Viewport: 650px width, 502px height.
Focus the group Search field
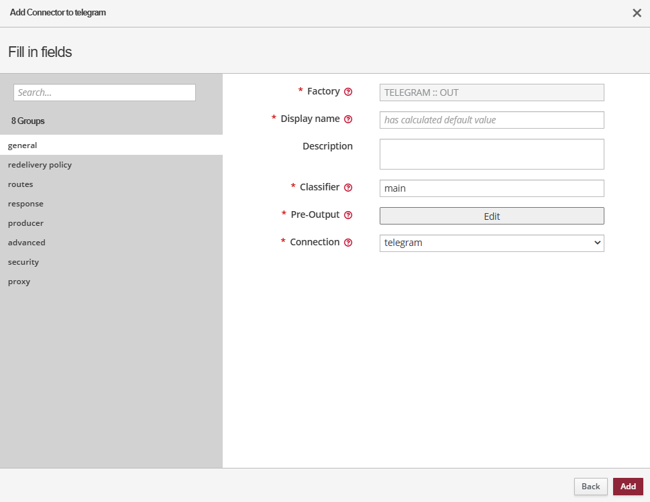click(x=105, y=92)
